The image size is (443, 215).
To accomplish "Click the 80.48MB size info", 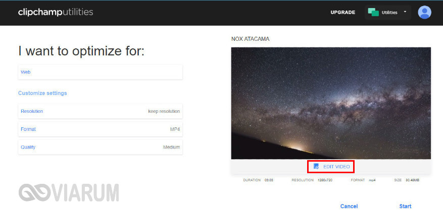I will tap(413, 180).
